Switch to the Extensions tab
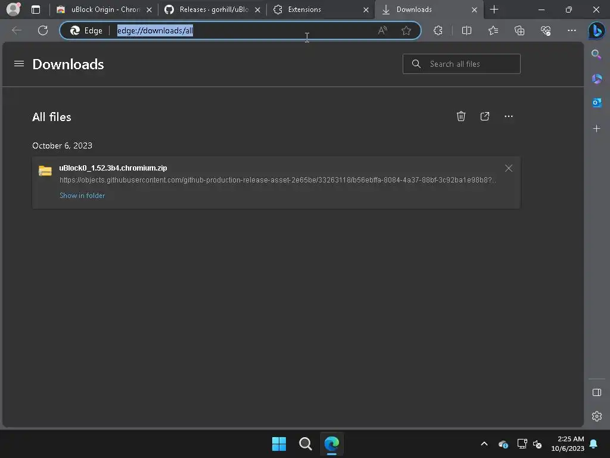This screenshot has width=610, height=458. point(321,10)
